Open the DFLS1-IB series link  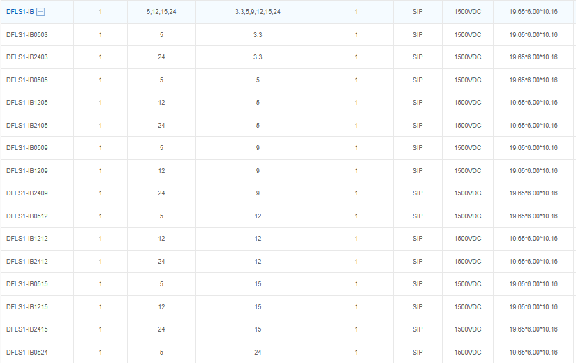pos(20,12)
